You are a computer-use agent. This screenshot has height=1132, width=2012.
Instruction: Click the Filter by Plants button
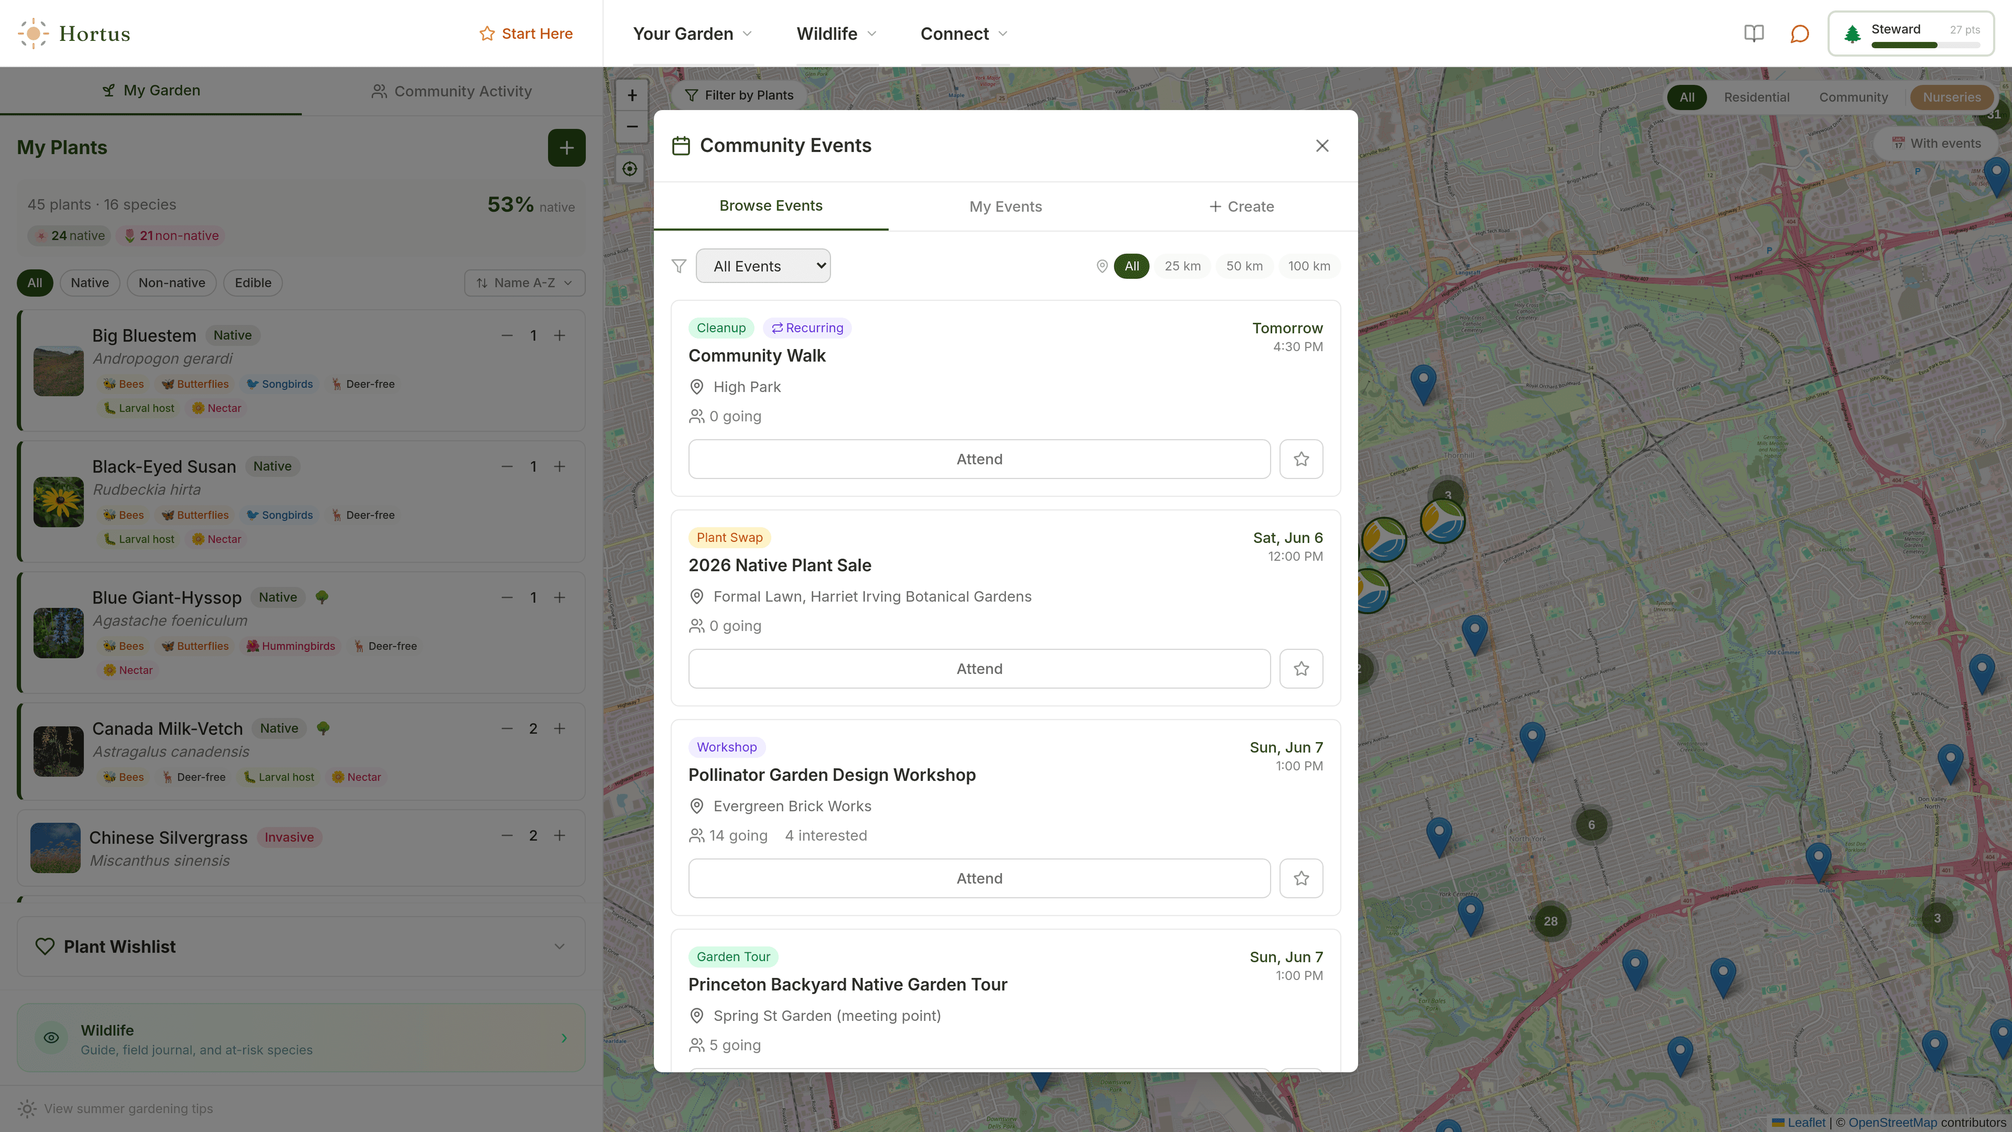click(x=739, y=95)
